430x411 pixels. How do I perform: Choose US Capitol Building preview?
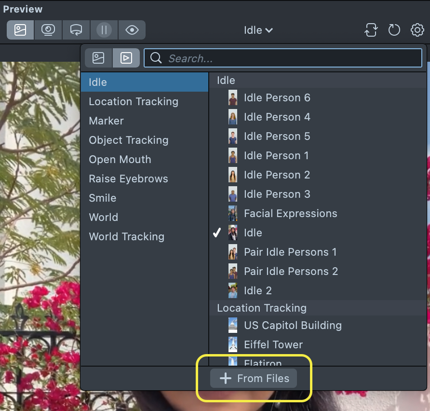(292, 326)
